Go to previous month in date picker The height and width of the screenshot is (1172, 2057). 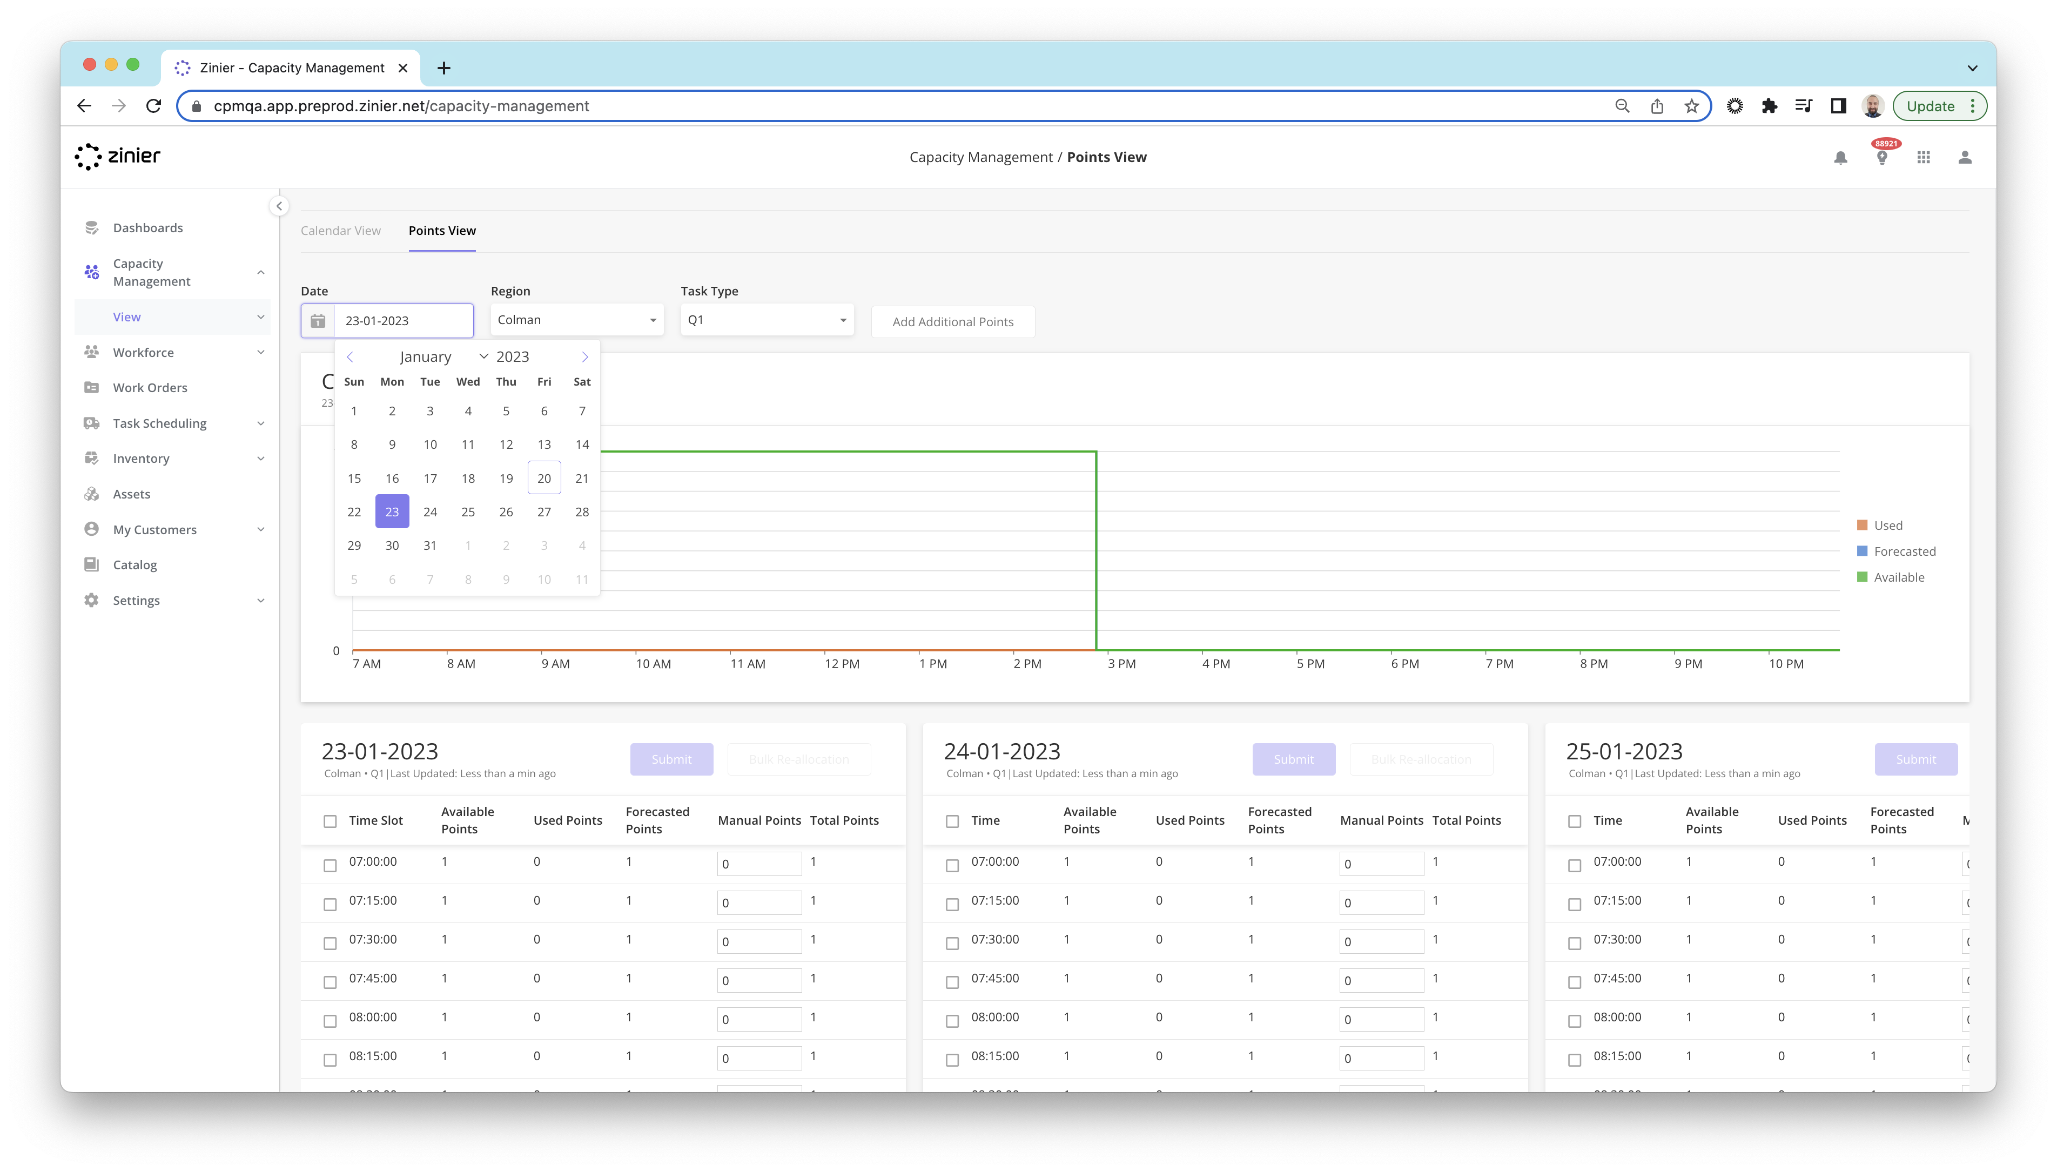(x=350, y=356)
